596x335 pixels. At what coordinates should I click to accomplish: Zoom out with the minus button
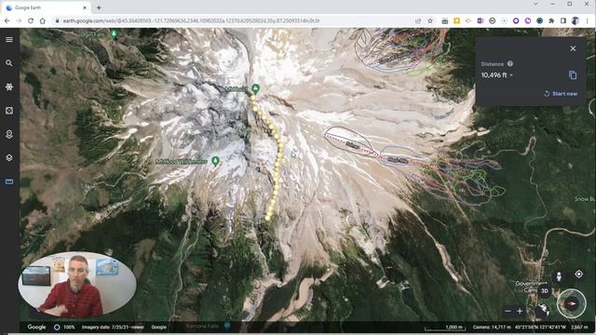tap(508, 311)
